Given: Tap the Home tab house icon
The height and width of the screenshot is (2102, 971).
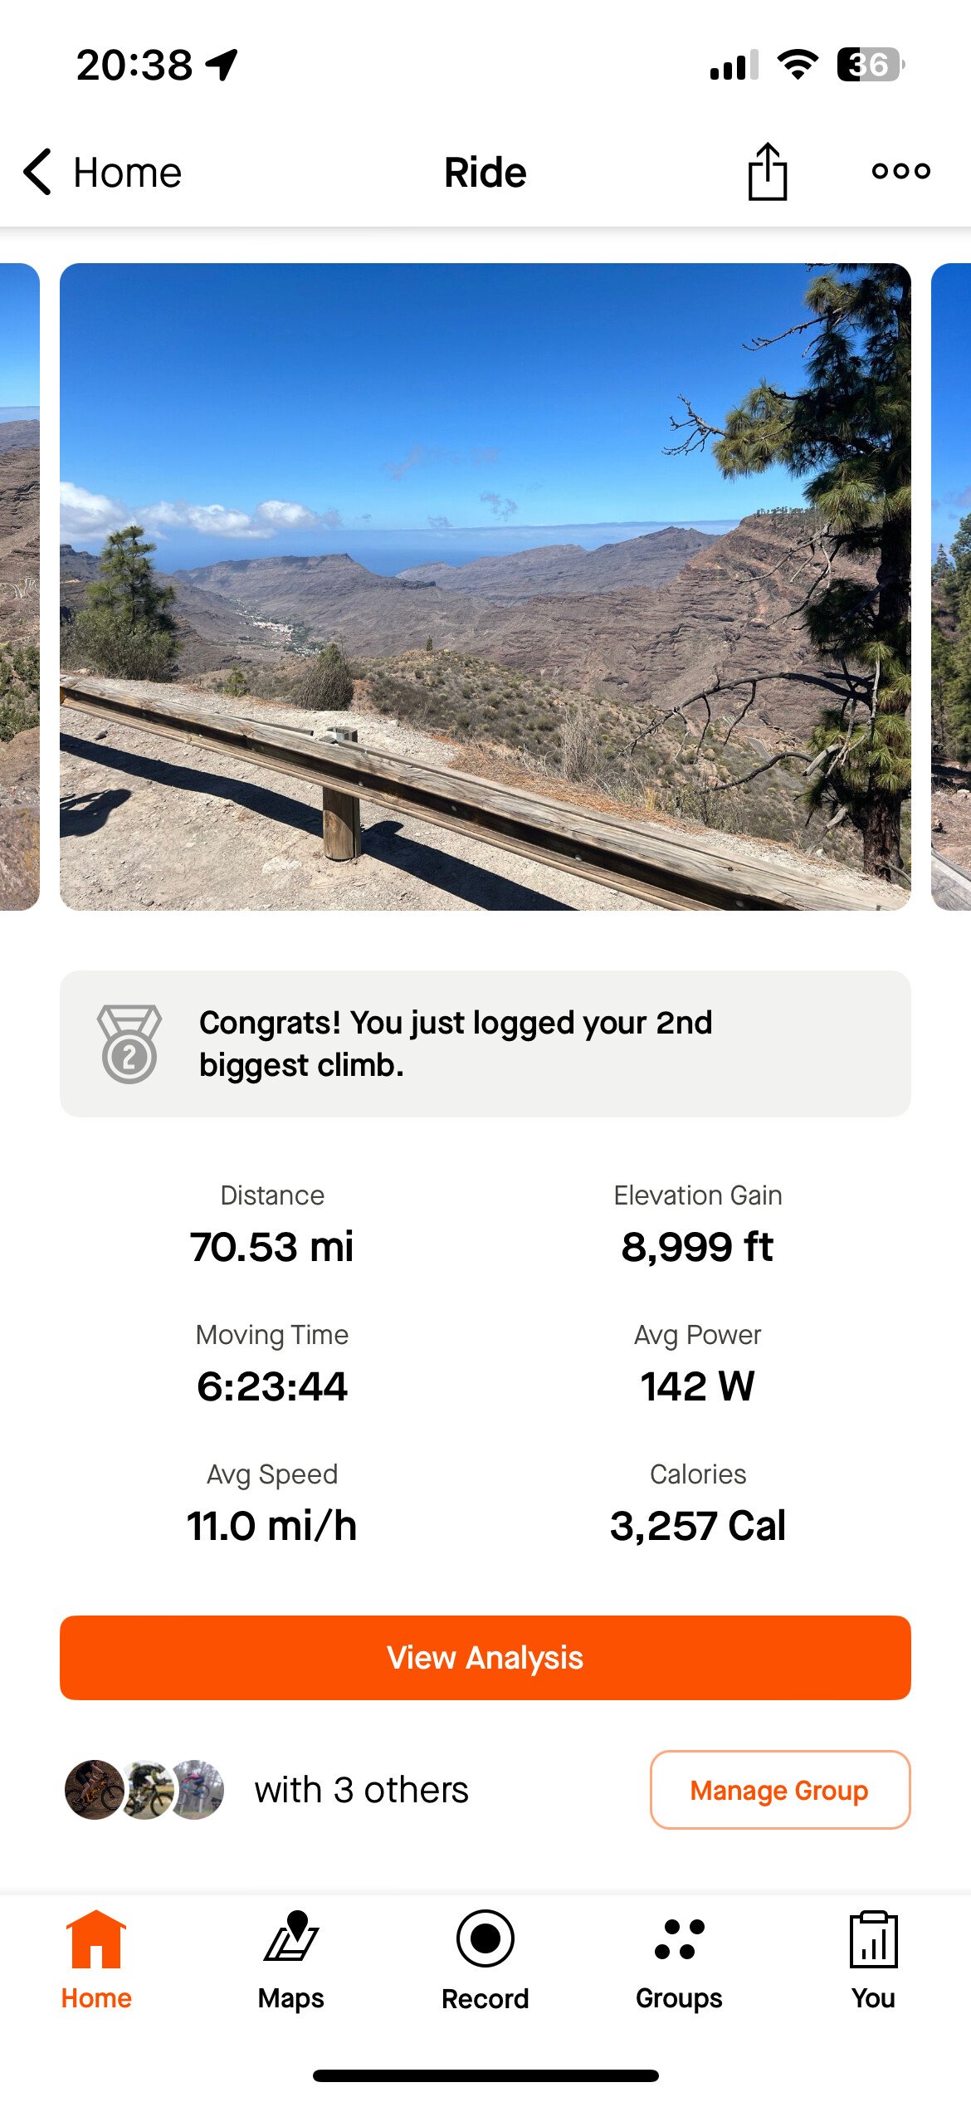Looking at the screenshot, I should (x=96, y=1939).
